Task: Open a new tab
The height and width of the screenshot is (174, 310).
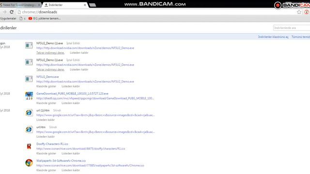Action: (x=93, y=5)
